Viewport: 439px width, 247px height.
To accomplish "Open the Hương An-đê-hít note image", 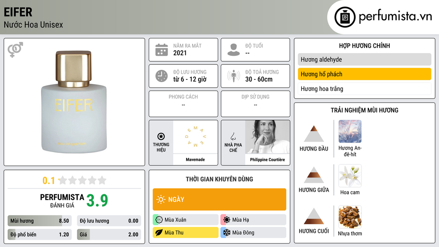I will (350, 131).
